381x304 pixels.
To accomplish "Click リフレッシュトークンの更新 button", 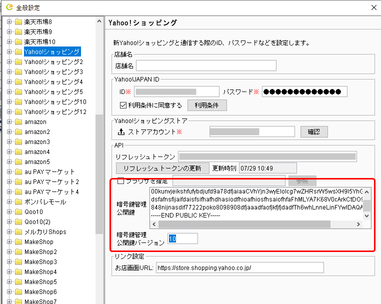I will click(x=162, y=168).
